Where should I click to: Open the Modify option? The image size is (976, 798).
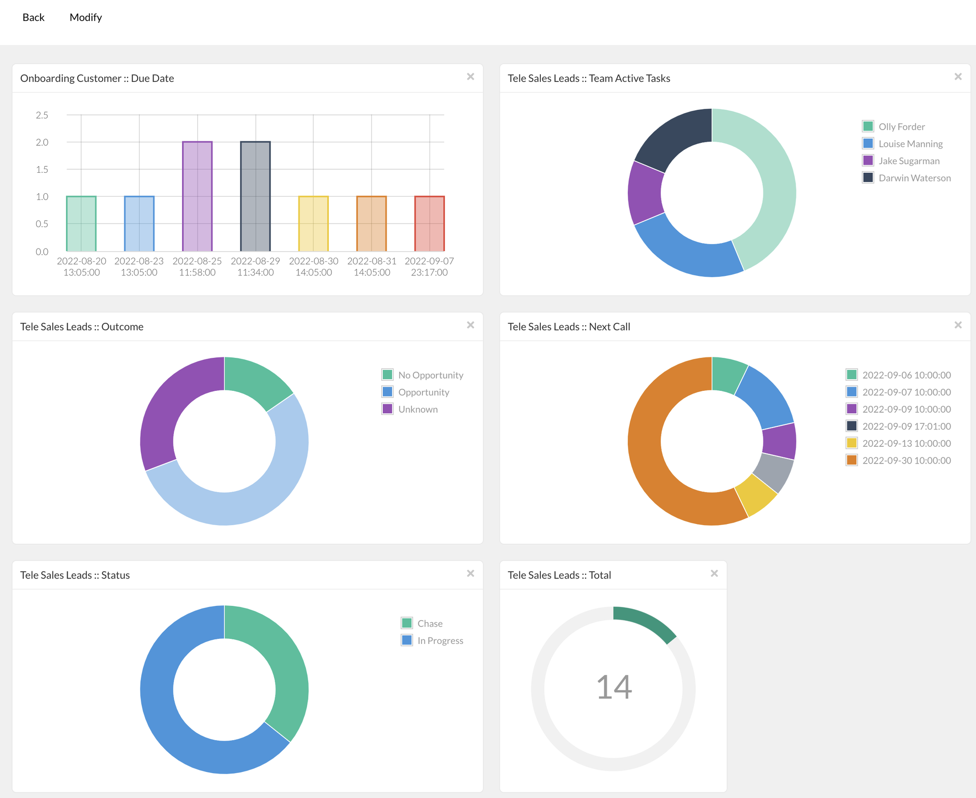(85, 17)
